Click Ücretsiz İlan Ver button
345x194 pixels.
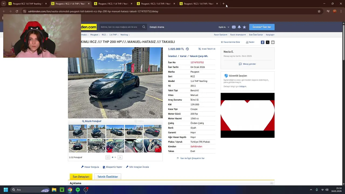[x=262, y=27]
